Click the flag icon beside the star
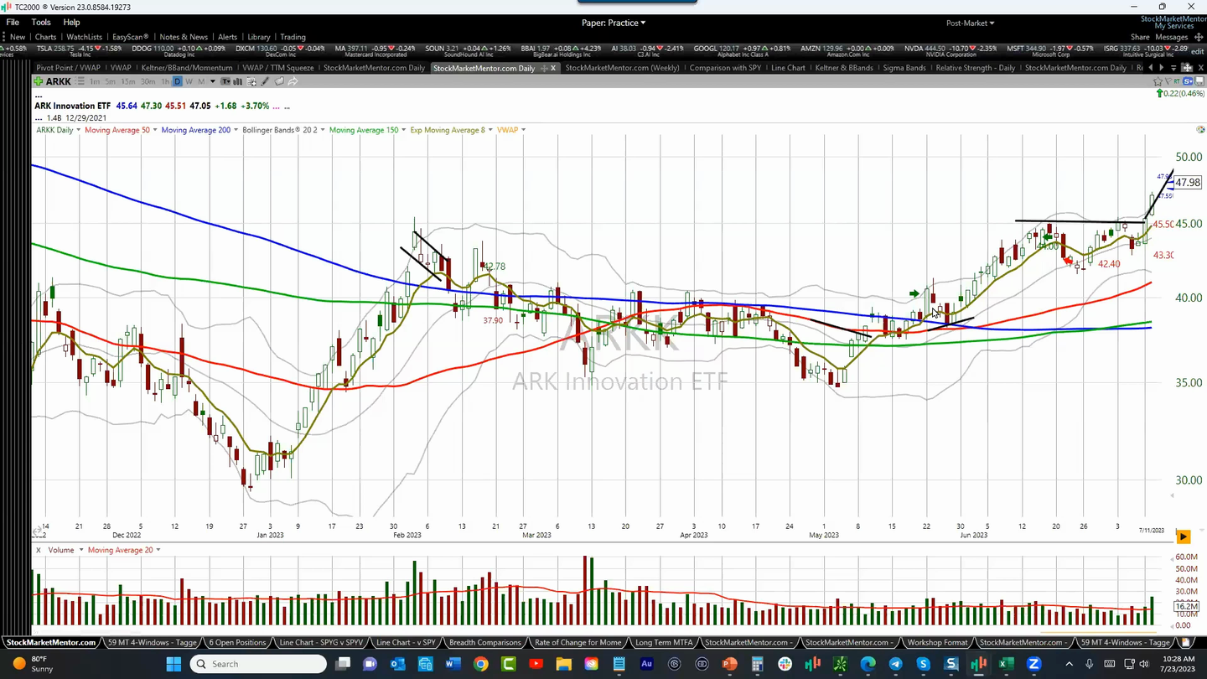 coord(1168,81)
